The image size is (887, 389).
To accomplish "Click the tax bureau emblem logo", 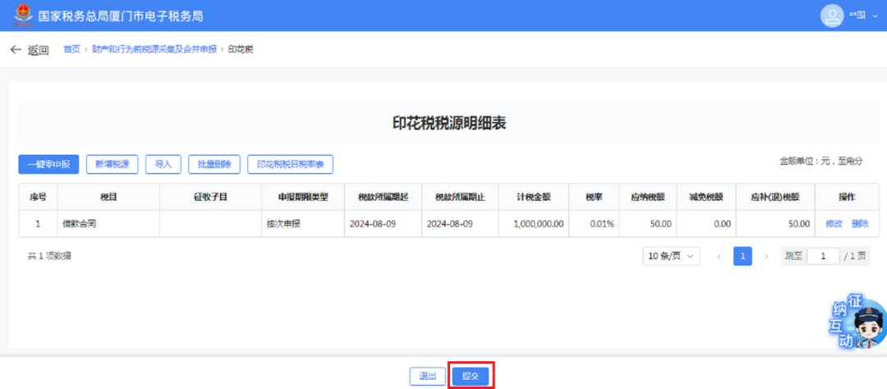I will 23,16.
